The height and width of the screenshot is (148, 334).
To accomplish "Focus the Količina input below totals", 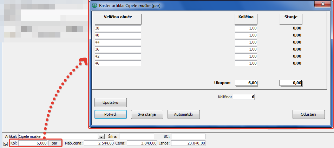I will (243, 97).
